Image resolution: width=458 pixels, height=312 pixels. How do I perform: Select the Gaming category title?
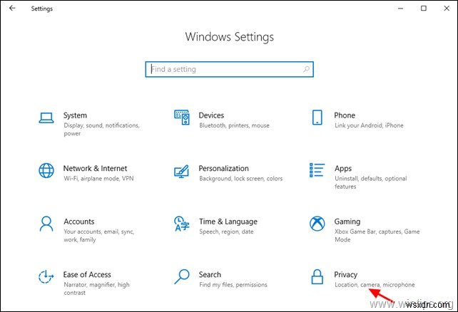click(347, 222)
